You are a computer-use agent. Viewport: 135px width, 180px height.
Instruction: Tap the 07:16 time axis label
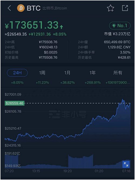pyautogui.click(x=126, y=171)
